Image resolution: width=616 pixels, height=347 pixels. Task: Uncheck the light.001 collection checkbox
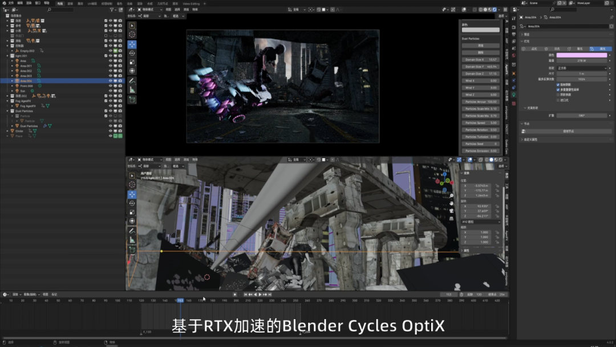coord(106,56)
